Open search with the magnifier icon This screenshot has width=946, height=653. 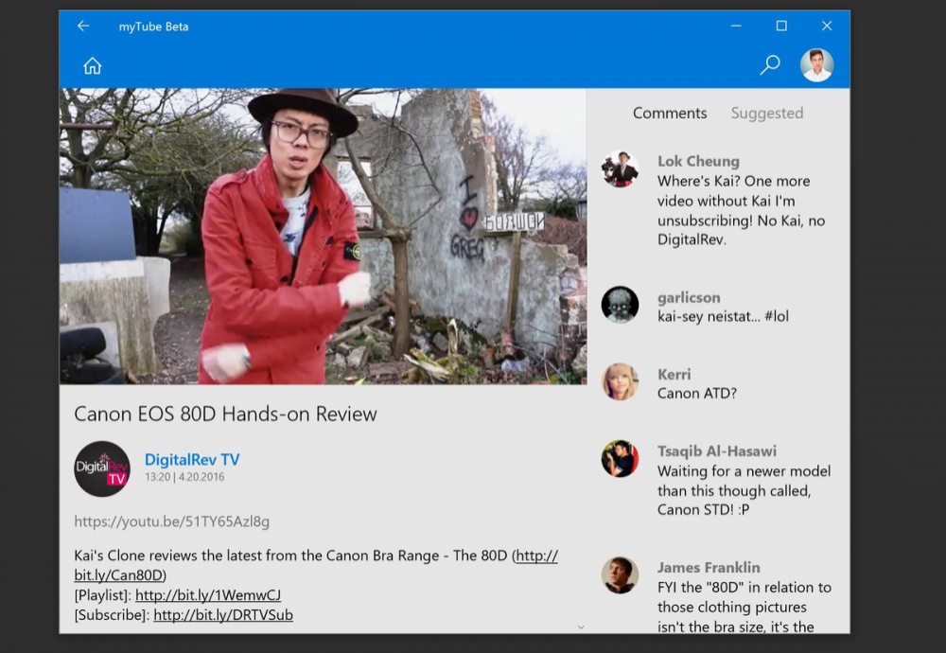(770, 64)
